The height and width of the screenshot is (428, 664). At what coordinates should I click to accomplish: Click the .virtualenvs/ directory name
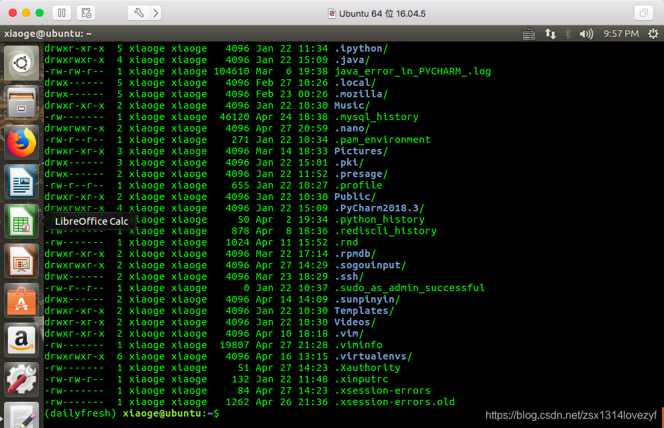[373, 357]
